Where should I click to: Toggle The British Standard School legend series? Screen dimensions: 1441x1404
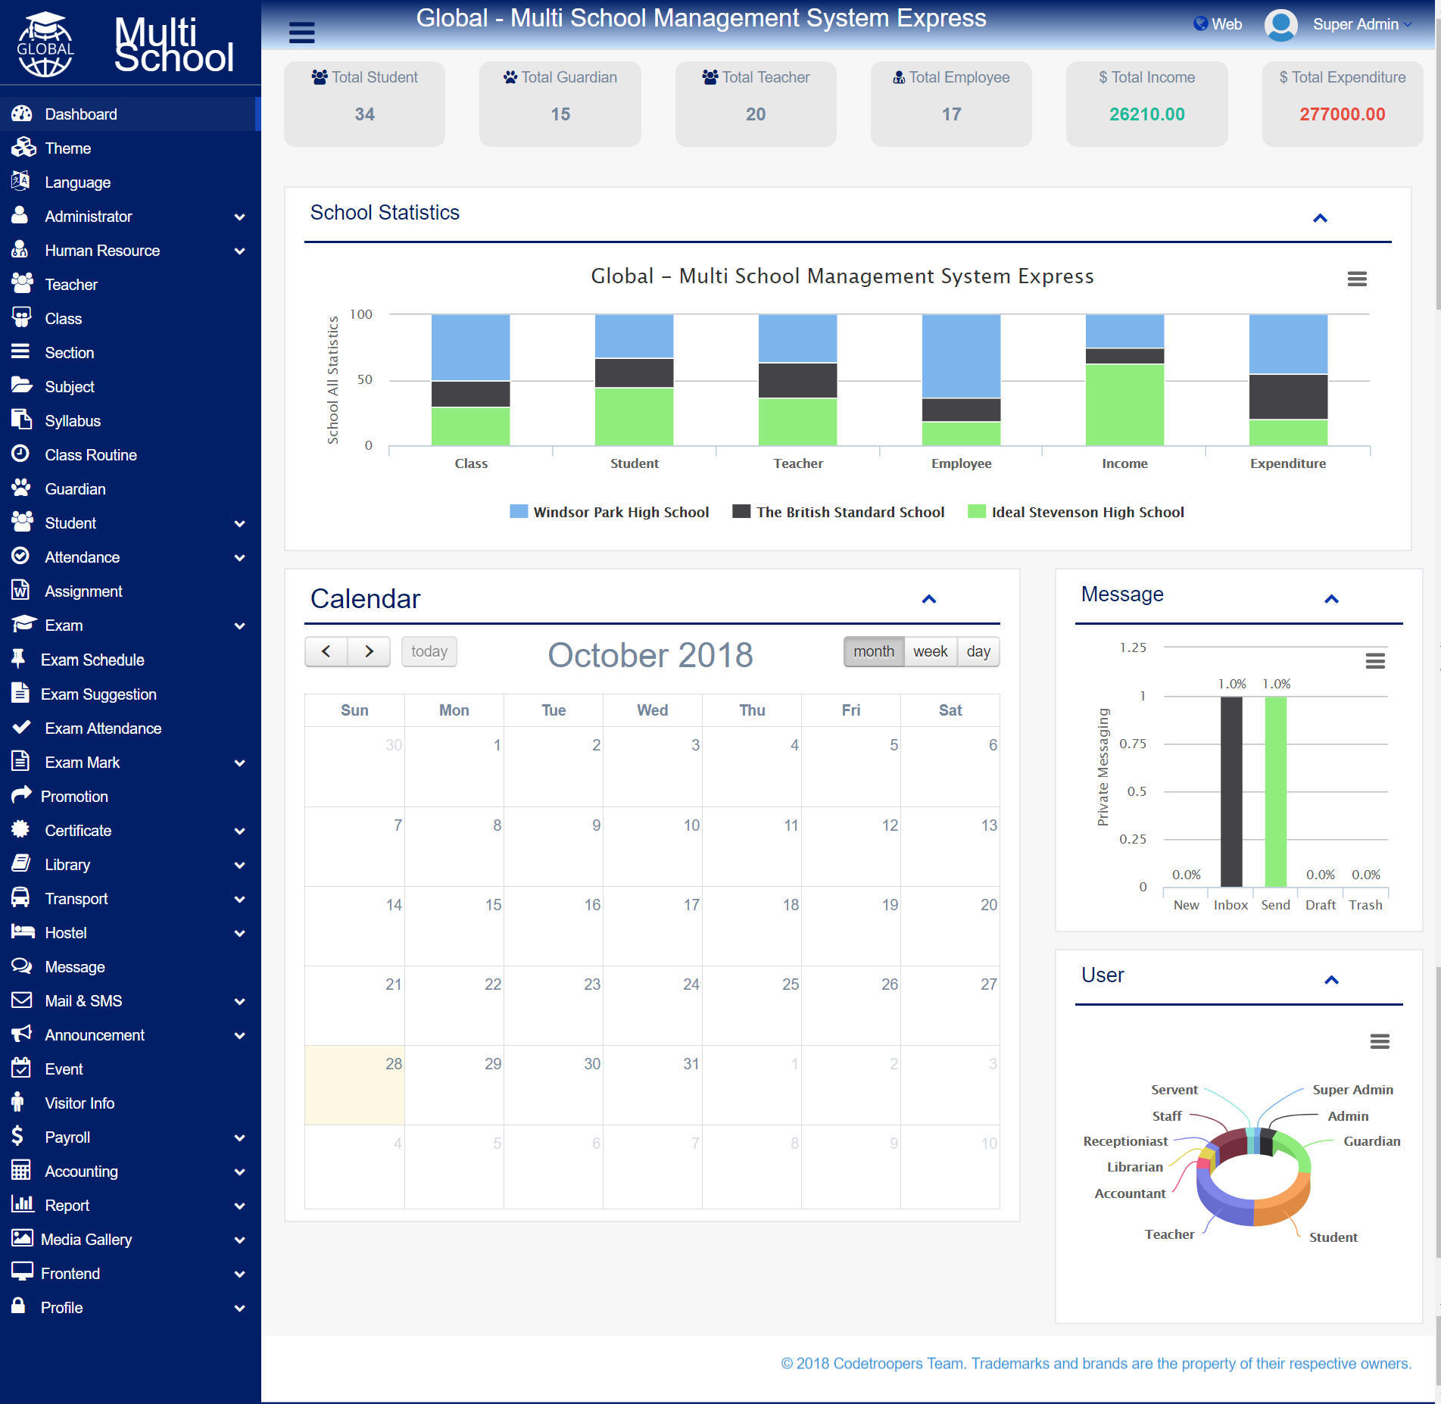[838, 512]
